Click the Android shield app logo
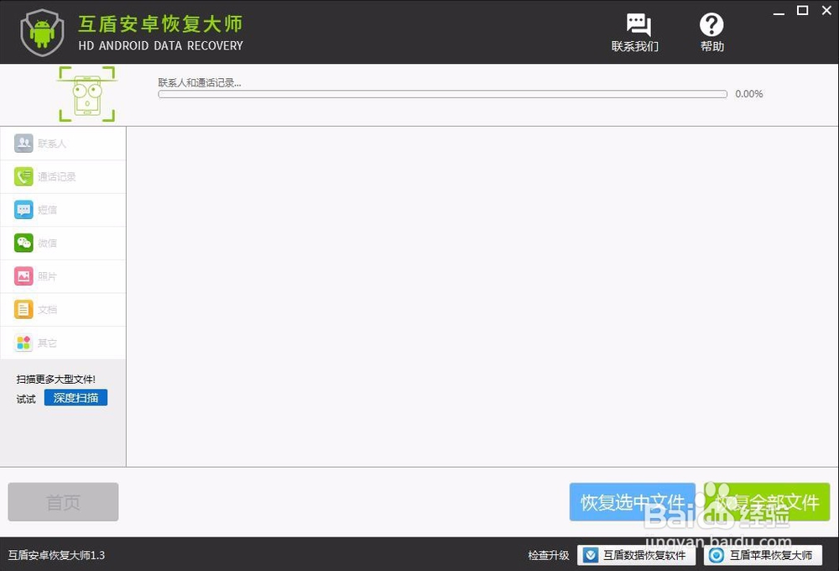Viewport: 839px width, 571px height. click(42, 33)
